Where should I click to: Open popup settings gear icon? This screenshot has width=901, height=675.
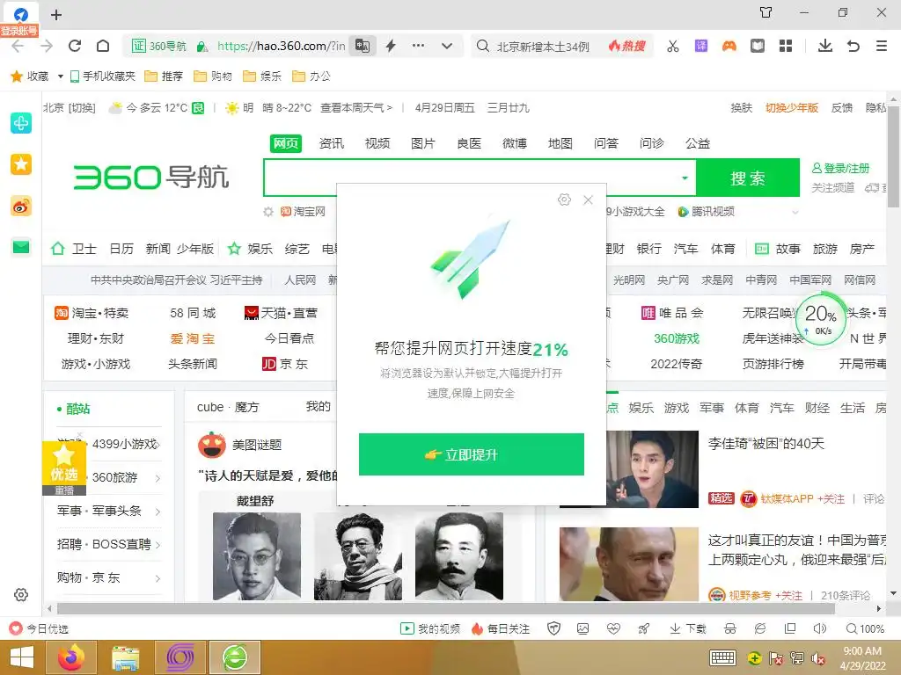564,200
